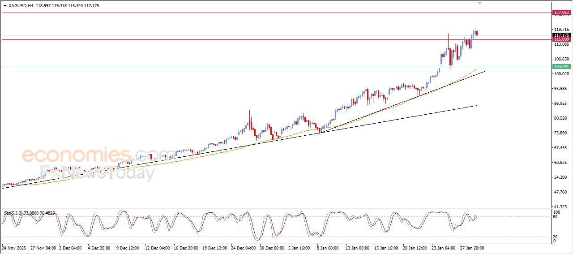573x254 pixels.
Task: Click the 47.760 price scale value
Action: pos(561,192)
